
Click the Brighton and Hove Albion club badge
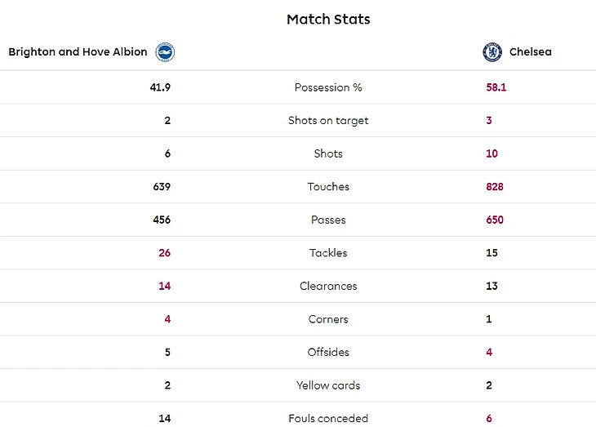click(x=166, y=52)
